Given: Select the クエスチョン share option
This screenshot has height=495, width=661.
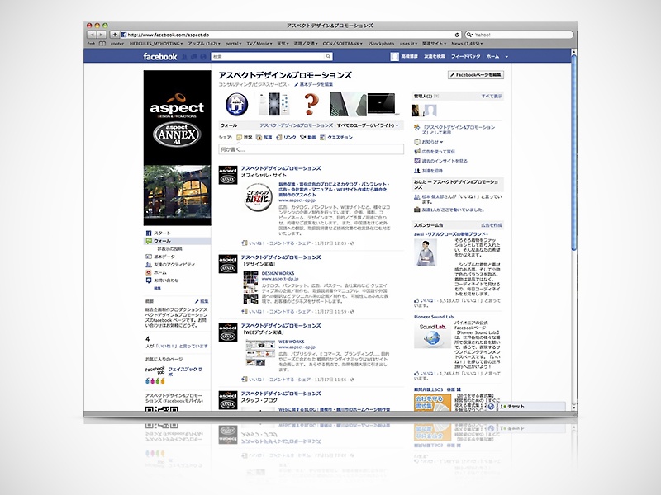Looking at the screenshot, I should coord(336,137).
